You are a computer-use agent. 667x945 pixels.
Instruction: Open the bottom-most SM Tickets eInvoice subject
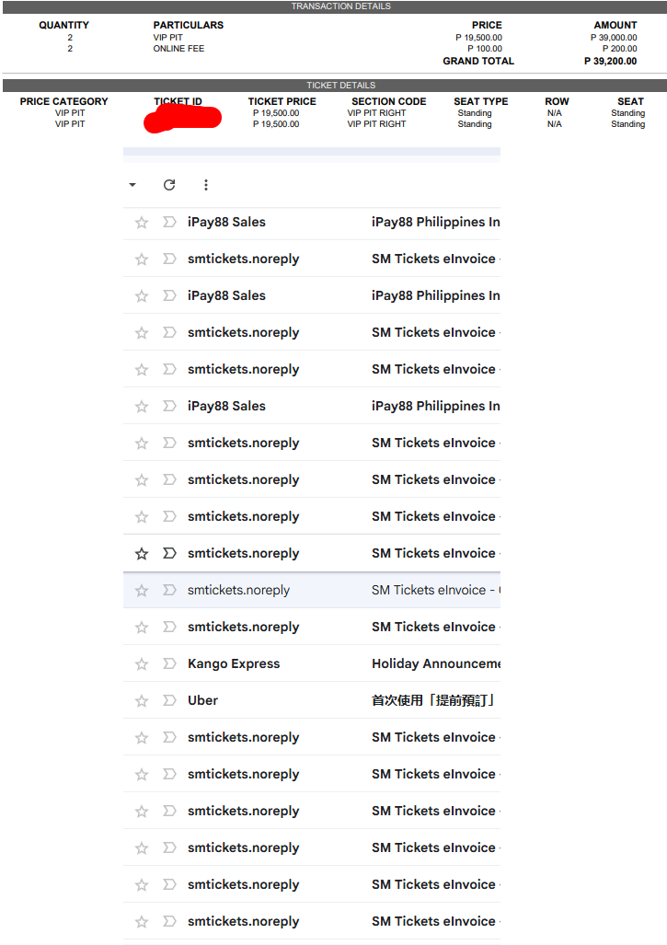tap(433, 921)
